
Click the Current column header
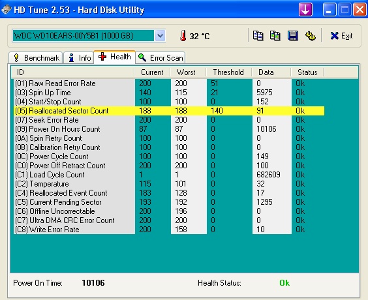point(152,72)
